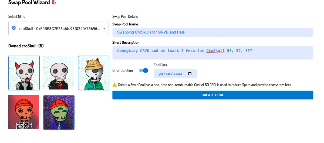Click the "Owned croSkull: (5)" label
The image size is (324, 143).
tap(26, 46)
